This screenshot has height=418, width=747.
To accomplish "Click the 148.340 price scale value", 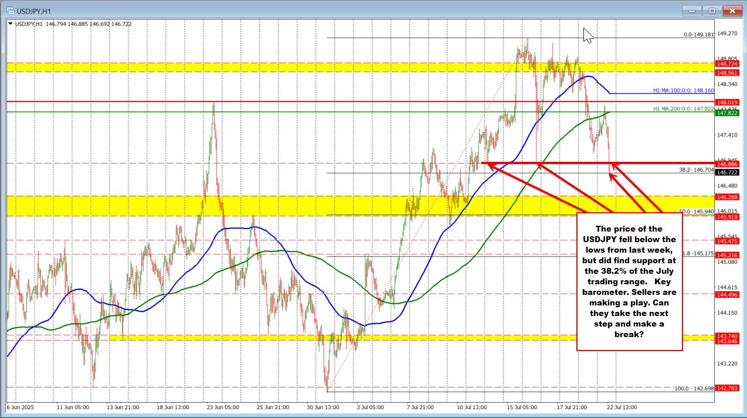I will 727,84.
